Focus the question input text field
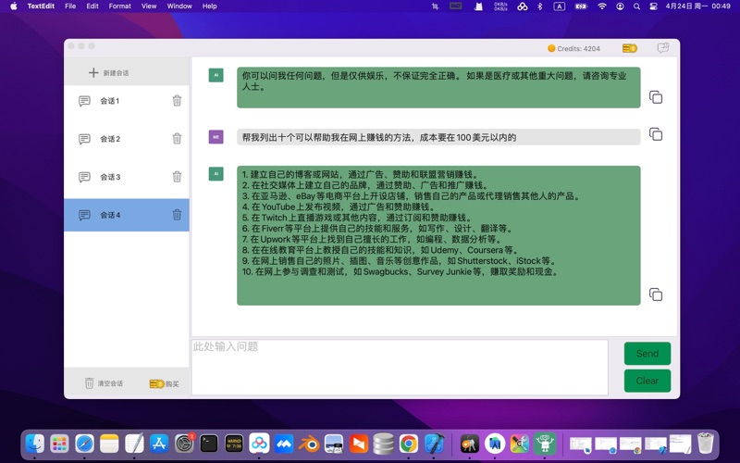This screenshot has height=463, width=740. pos(400,367)
